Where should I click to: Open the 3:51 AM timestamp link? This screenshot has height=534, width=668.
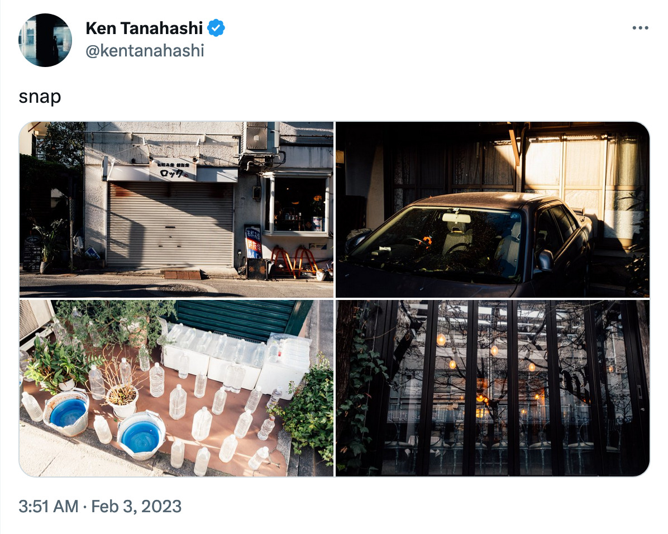48,506
